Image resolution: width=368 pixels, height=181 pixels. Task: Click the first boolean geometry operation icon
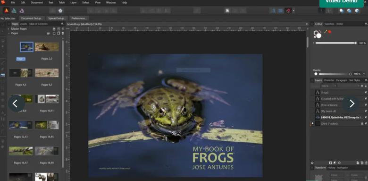tap(342, 10)
